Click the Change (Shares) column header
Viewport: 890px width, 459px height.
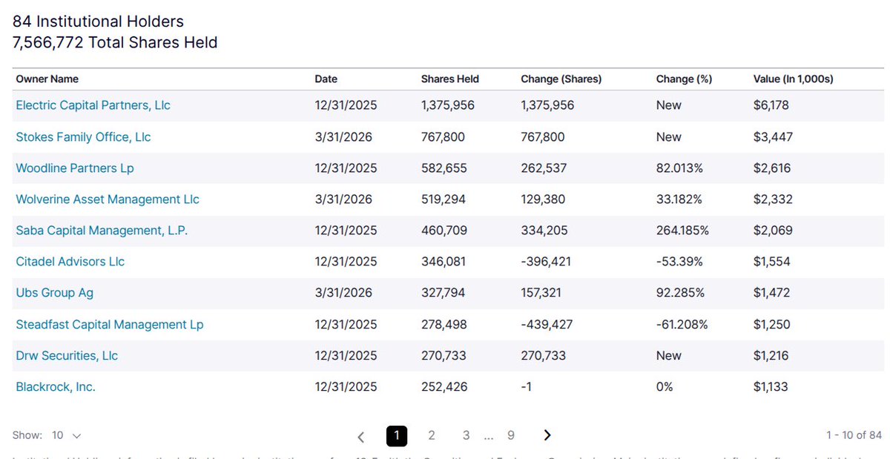561,79
